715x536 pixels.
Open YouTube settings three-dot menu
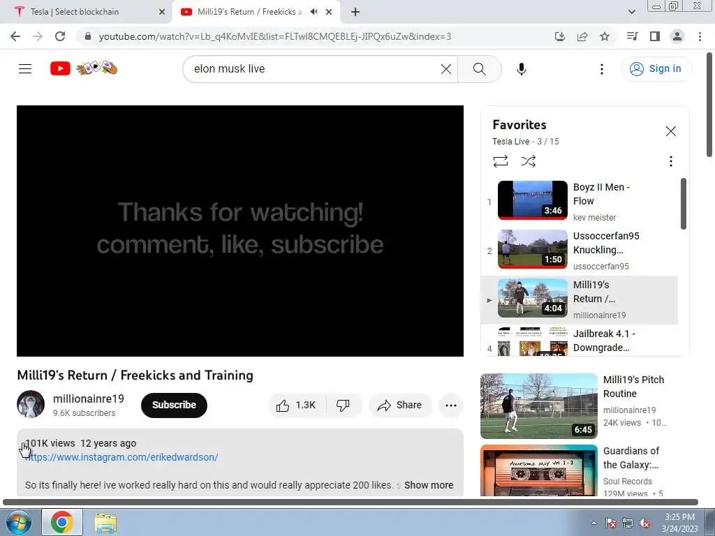[601, 69]
